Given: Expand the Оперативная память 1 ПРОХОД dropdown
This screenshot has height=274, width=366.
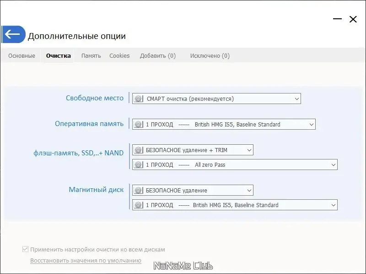Looking at the screenshot, I should 311,124.
